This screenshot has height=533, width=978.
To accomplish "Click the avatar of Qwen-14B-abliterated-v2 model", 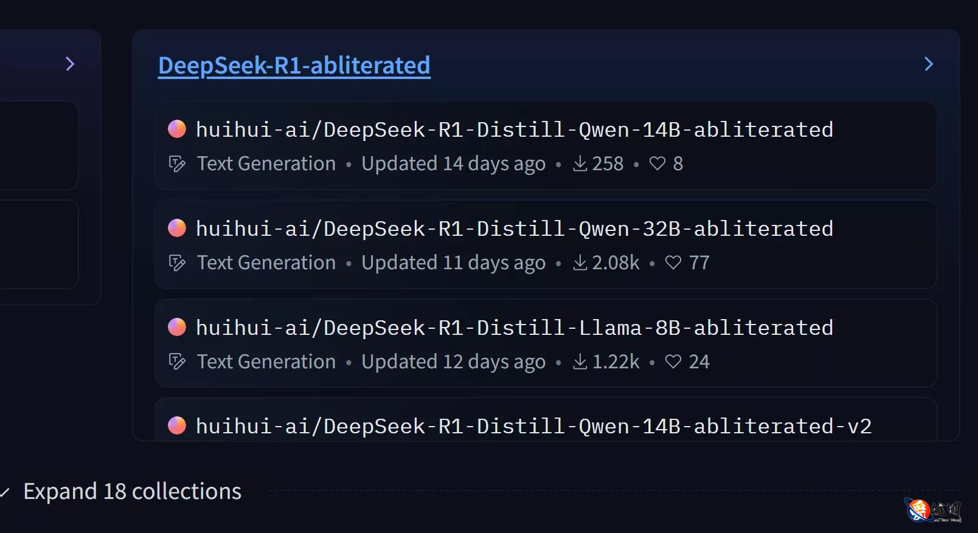I will 177,425.
